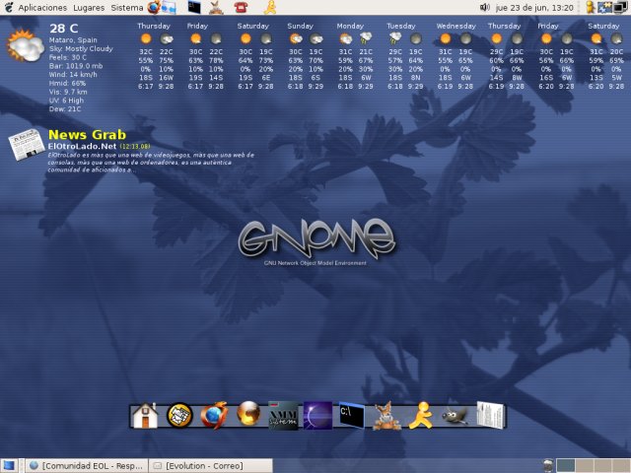This screenshot has height=473, width=631.
Task: Open the terminal icon in the dock
Action: (x=352, y=416)
